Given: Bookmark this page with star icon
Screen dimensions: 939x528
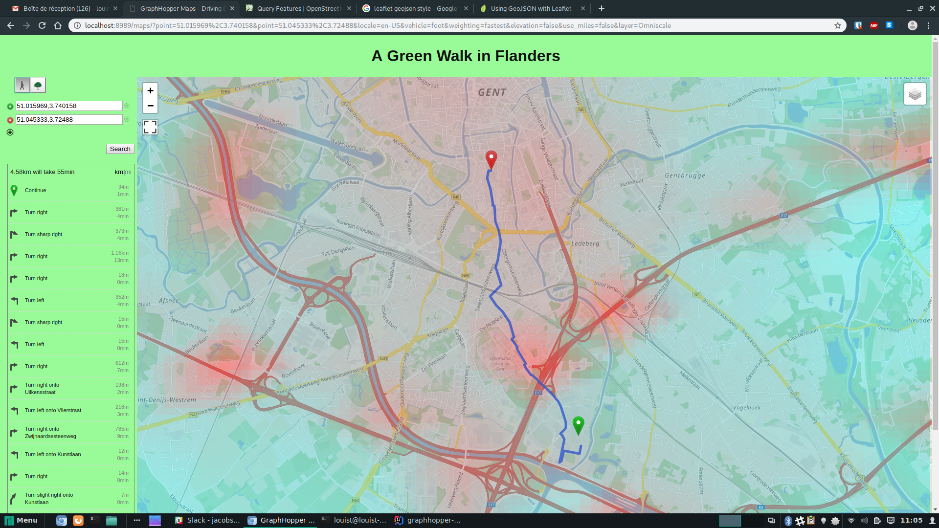Looking at the screenshot, I should click(x=838, y=25).
